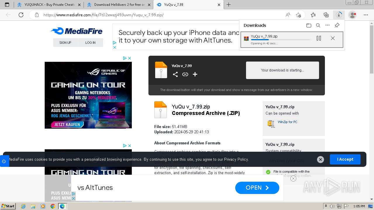Viewport: 374px width, 210px height.
Task: Click Uploaded: 2024-05-29 20:41:13 text
Action: point(181,132)
